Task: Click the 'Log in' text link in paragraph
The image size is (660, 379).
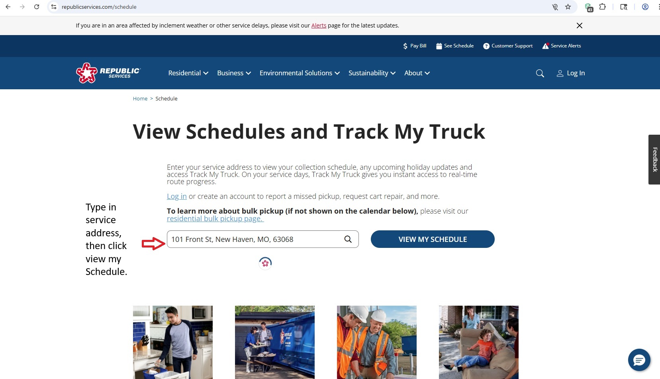Action: pos(176,196)
